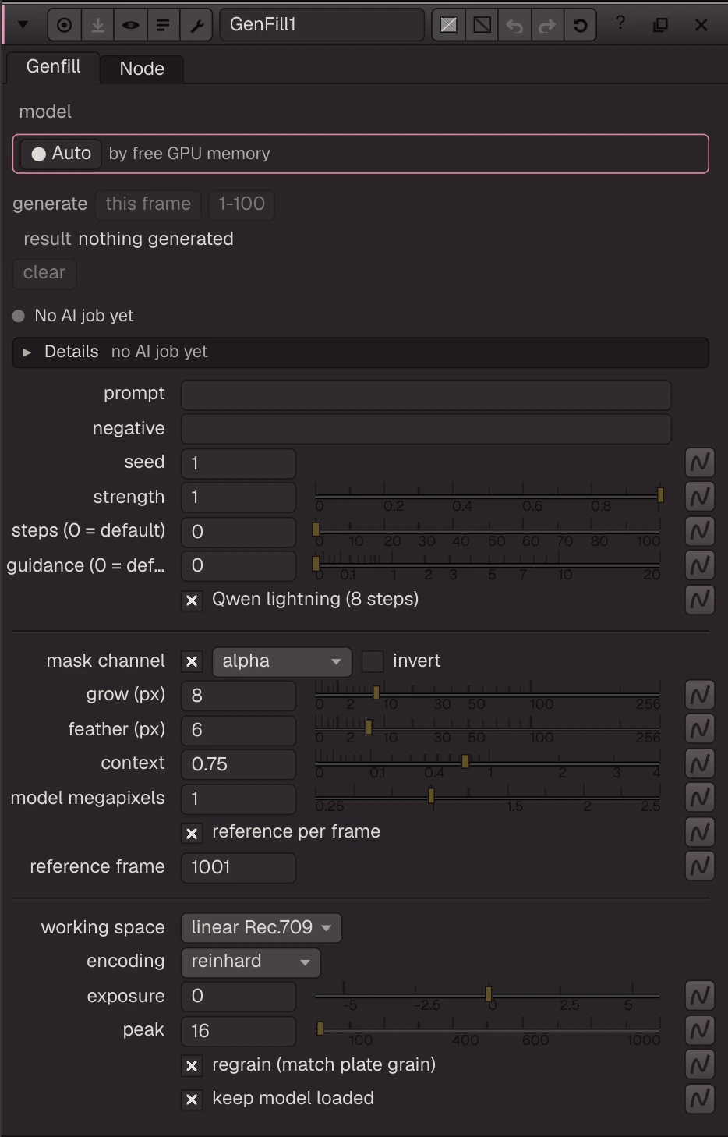Open animation menu for steps

click(700, 531)
